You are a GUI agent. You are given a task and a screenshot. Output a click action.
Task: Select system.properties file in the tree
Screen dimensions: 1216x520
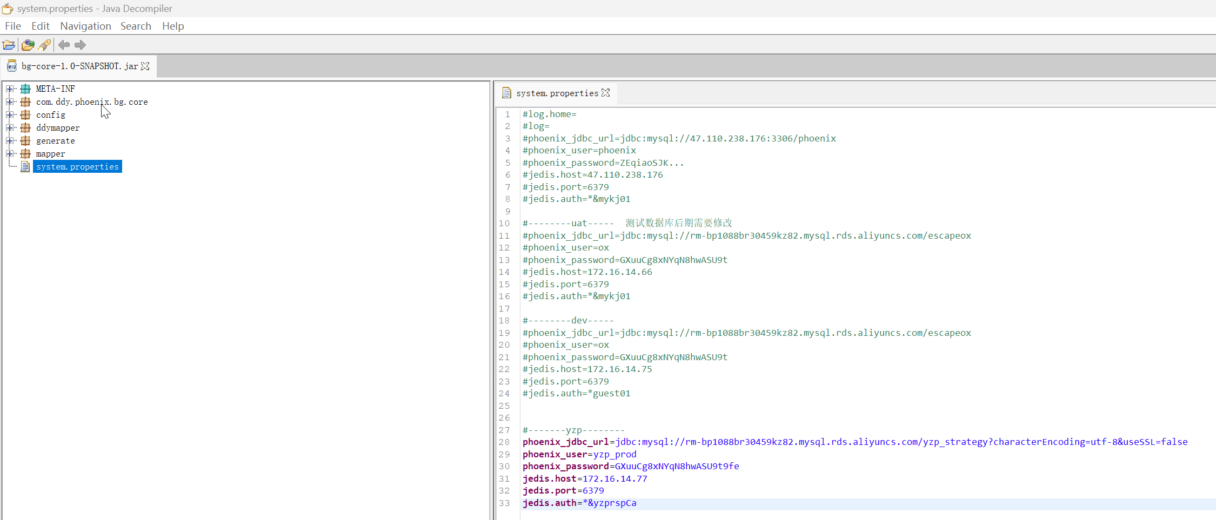(x=77, y=166)
